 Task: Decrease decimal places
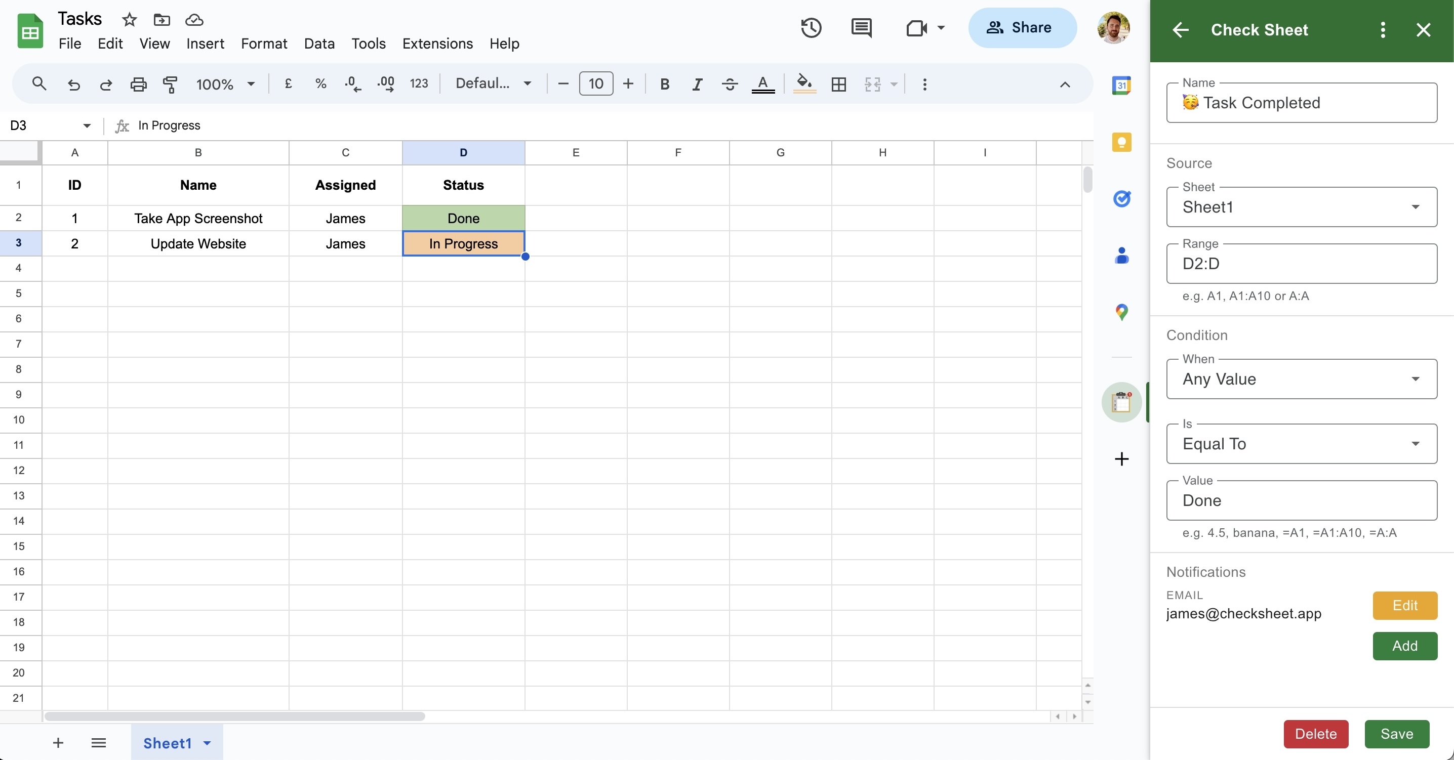(x=352, y=84)
